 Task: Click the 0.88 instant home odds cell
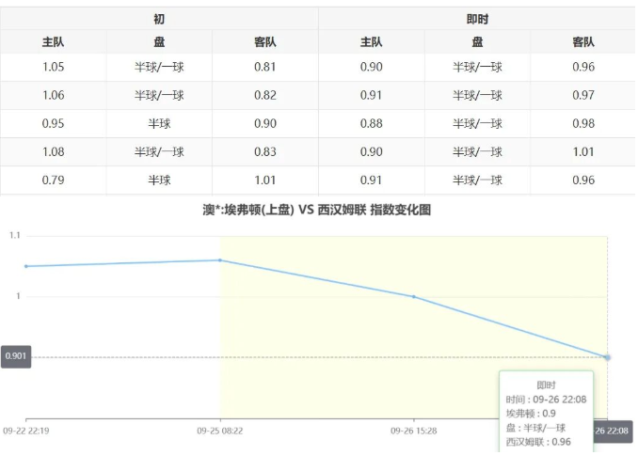coord(372,123)
